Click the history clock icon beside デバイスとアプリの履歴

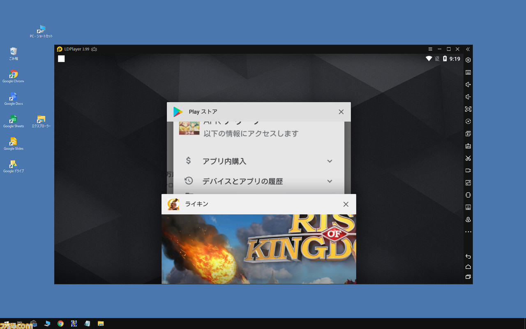189,181
